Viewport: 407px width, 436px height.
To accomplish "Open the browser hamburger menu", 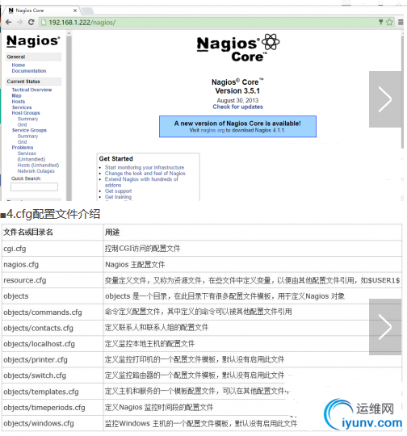I will tap(401, 22).
